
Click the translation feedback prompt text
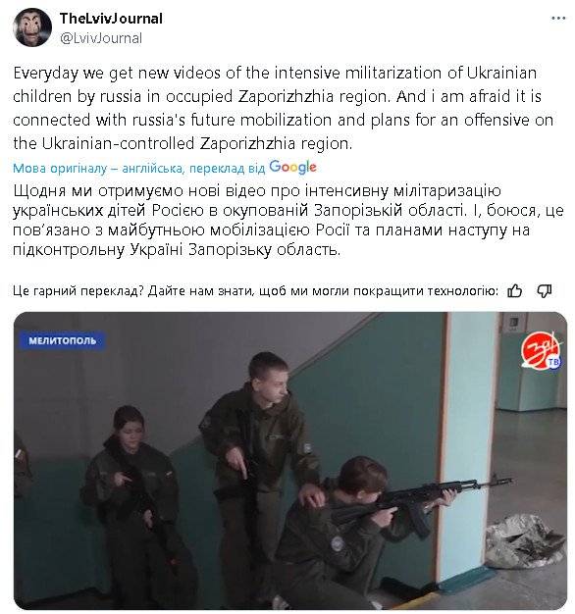click(x=255, y=291)
